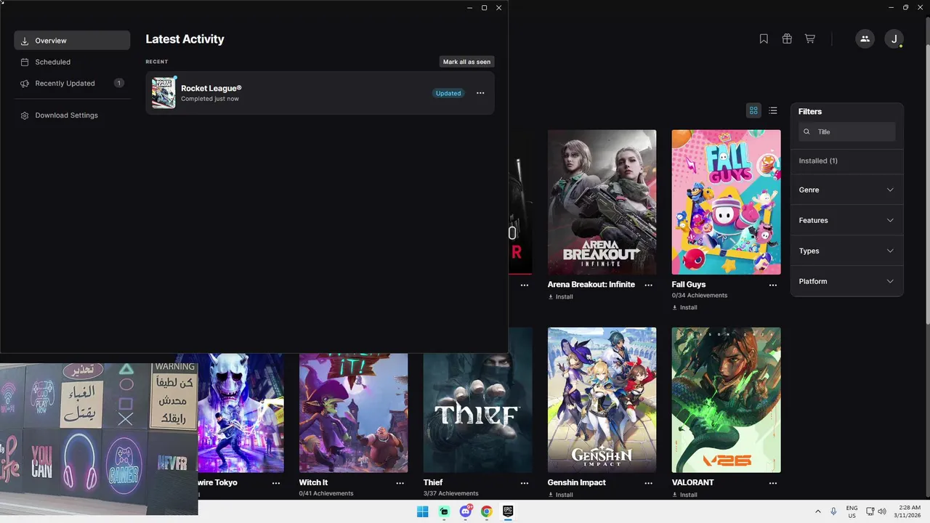930x523 pixels.
Task: Open the Thief cover art
Action: tap(477, 413)
